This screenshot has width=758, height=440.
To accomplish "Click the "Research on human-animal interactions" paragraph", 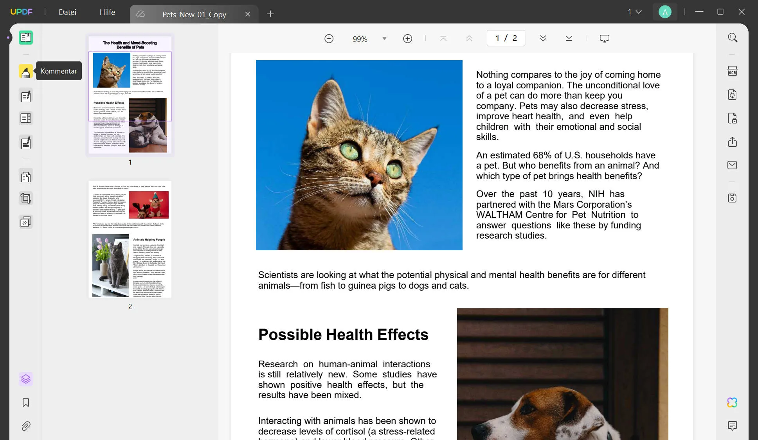I will click(x=347, y=379).
